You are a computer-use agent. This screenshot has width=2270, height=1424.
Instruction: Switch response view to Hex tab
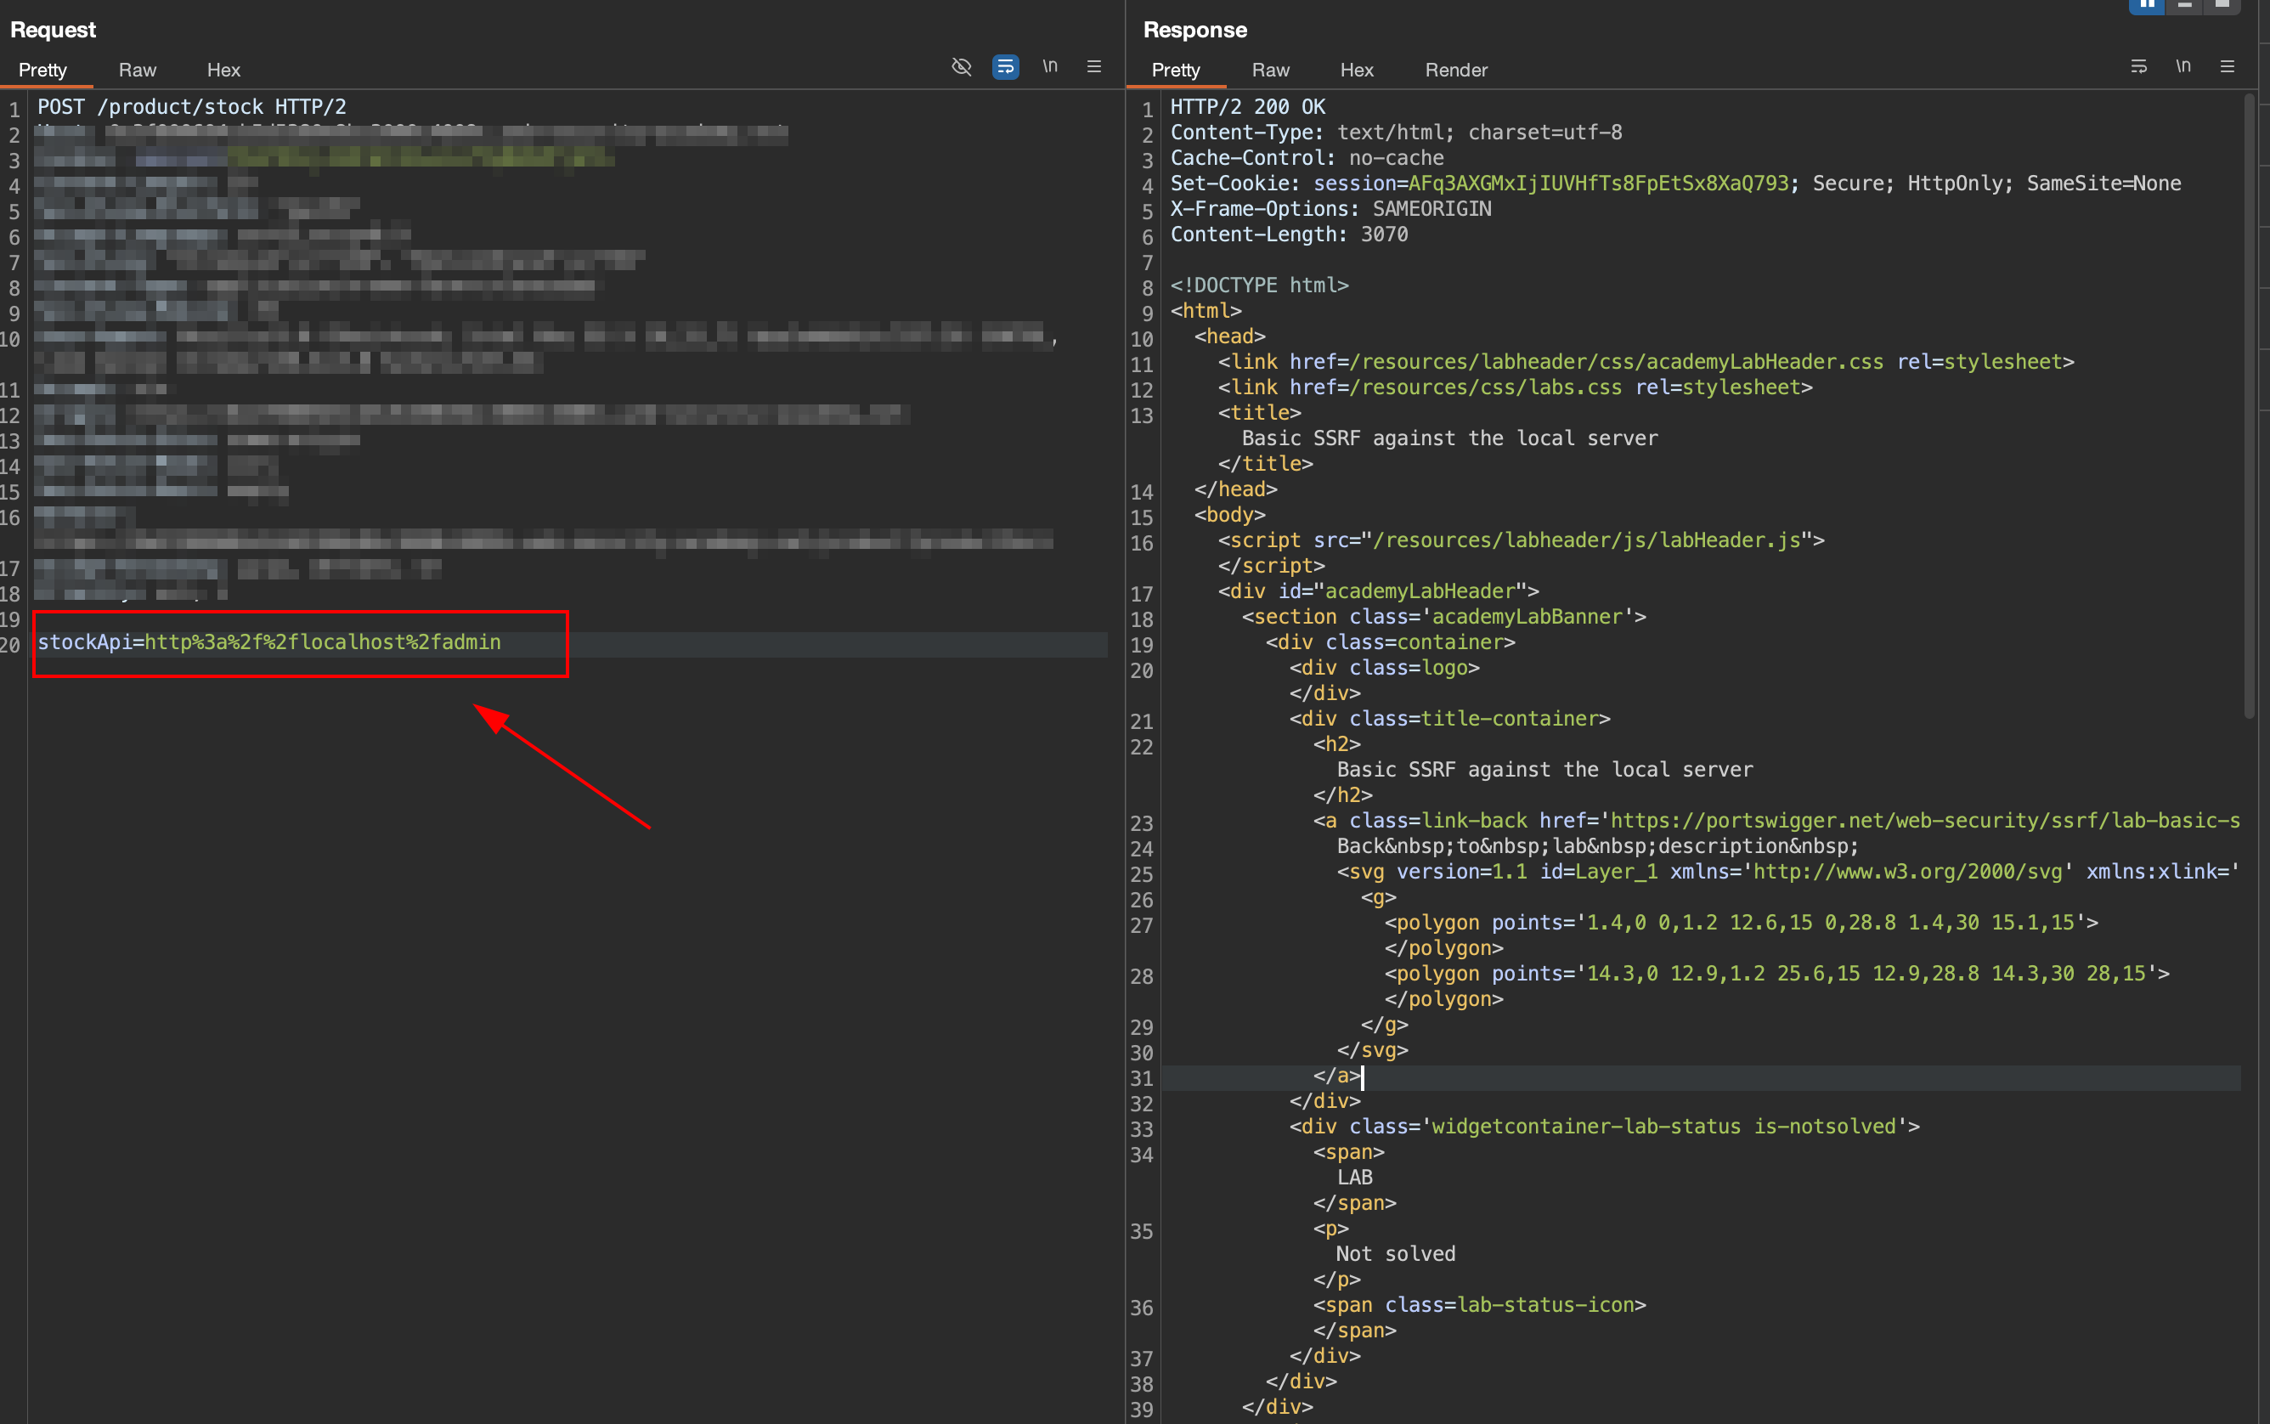pos(1356,70)
